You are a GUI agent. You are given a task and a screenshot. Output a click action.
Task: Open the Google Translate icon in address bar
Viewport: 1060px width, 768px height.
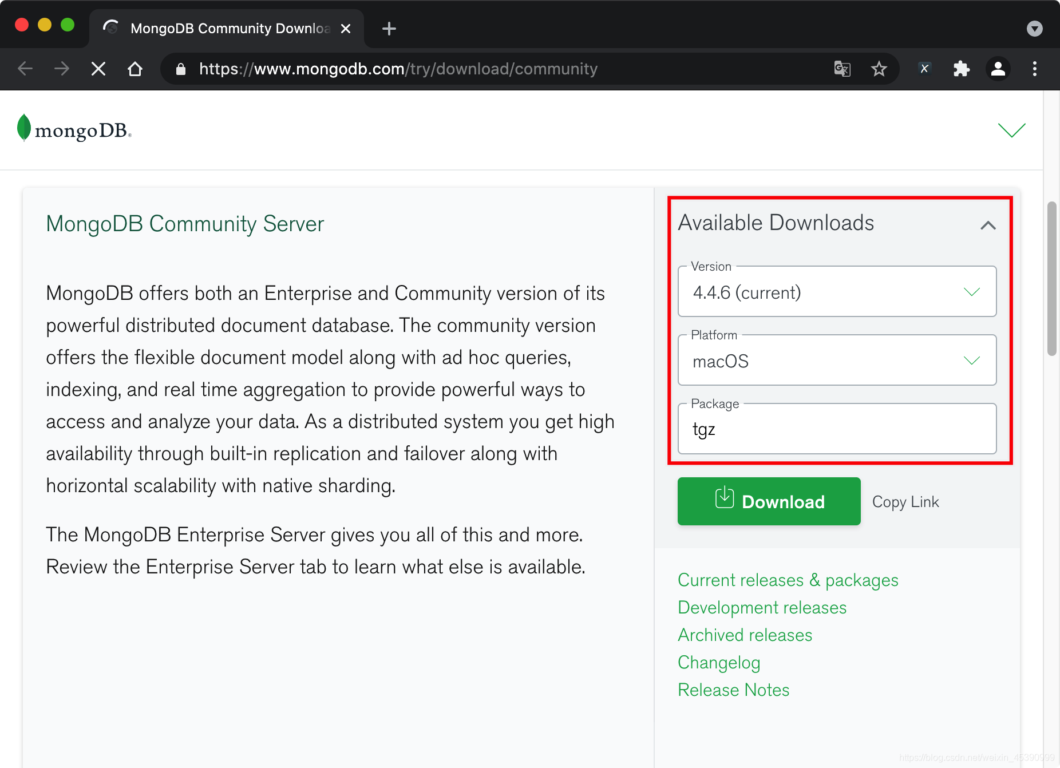pos(841,69)
